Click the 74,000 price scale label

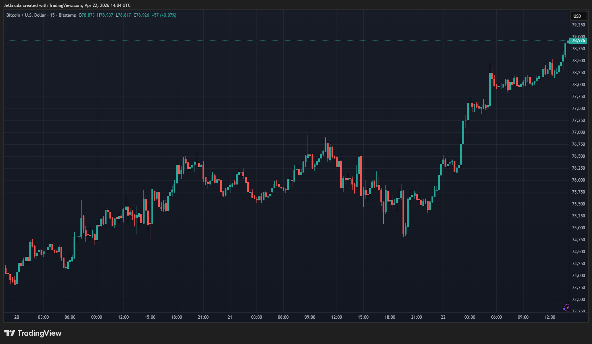578,276
